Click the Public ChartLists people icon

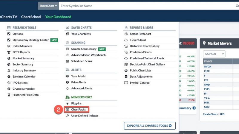pos(126,71)
